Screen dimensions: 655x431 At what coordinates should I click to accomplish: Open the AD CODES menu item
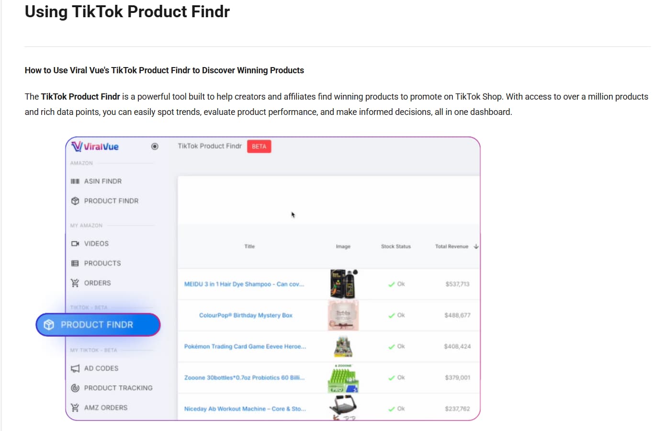[101, 368]
